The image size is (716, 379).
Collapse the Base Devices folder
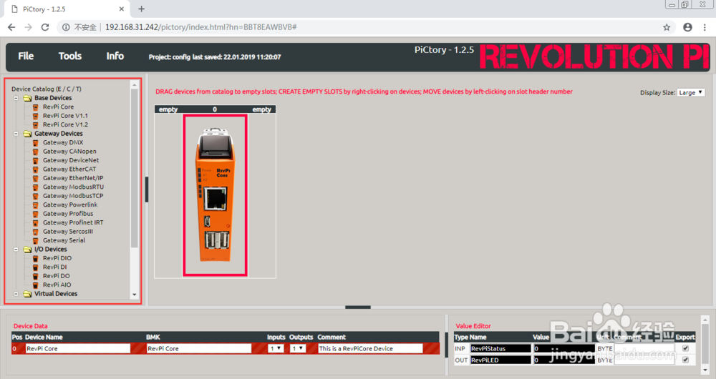(16, 98)
